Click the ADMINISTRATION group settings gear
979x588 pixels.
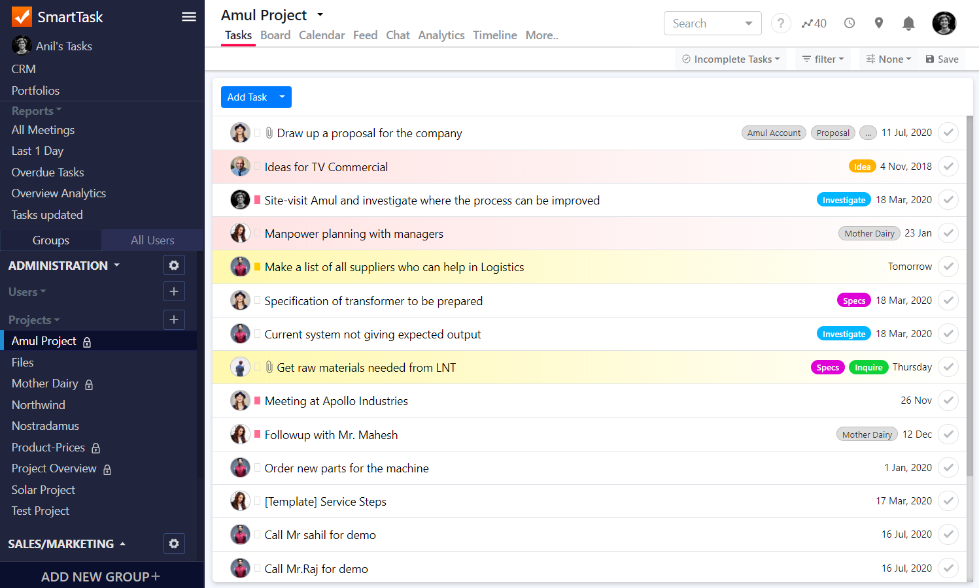pos(174,265)
